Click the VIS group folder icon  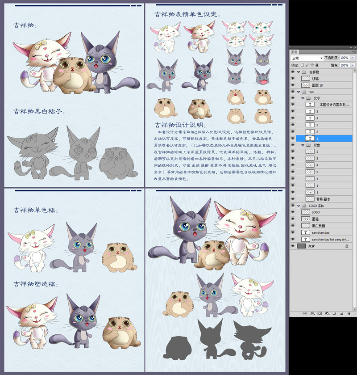pos(304,92)
